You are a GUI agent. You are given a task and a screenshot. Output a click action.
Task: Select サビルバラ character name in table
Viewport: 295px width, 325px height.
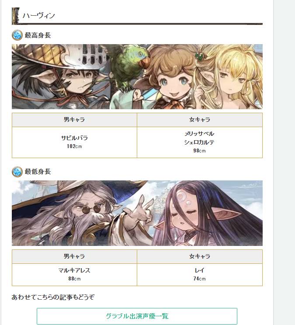pos(74,138)
